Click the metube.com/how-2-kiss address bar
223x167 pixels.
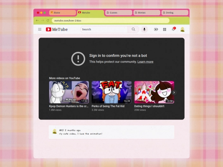click(x=111, y=21)
